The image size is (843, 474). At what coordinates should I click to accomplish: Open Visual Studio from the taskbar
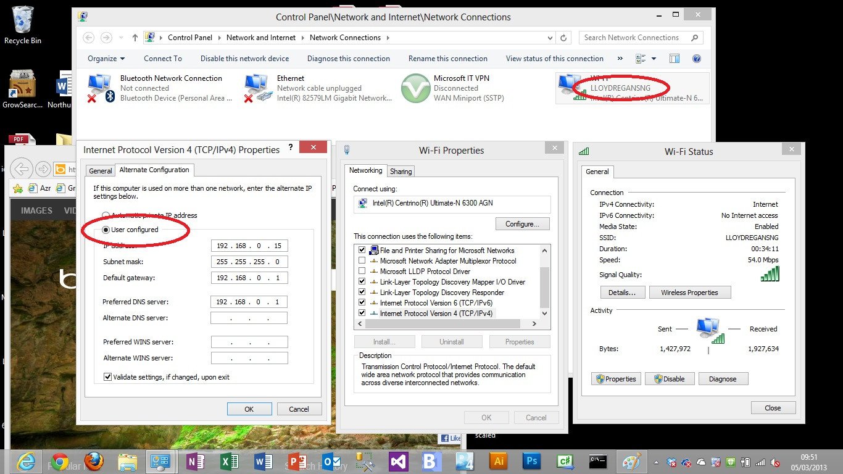tap(398, 462)
